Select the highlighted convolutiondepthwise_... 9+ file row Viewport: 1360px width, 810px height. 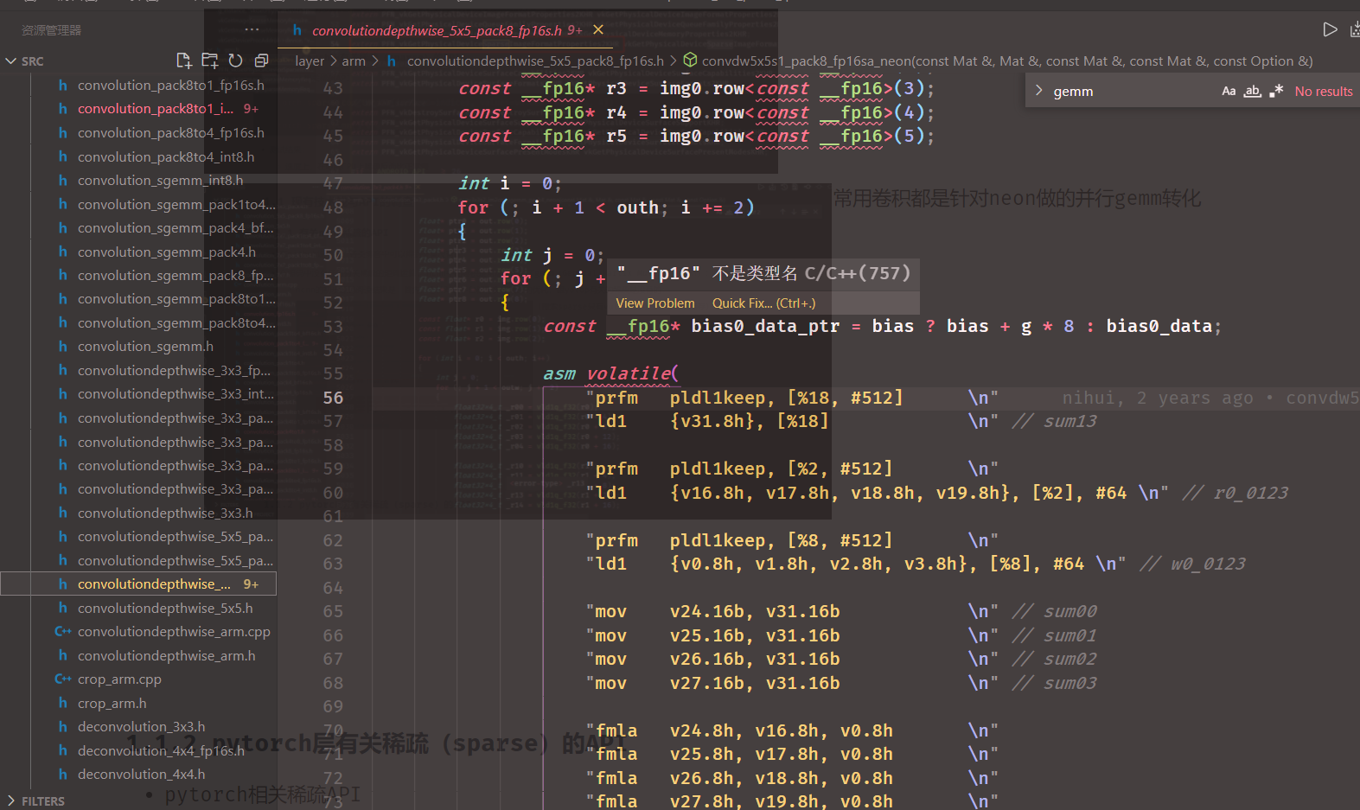138,584
